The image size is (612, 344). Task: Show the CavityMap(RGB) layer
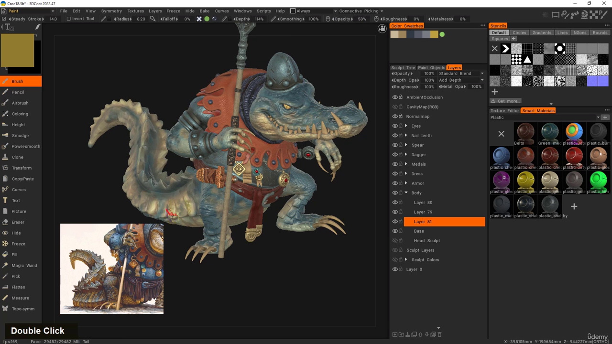point(395,107)
